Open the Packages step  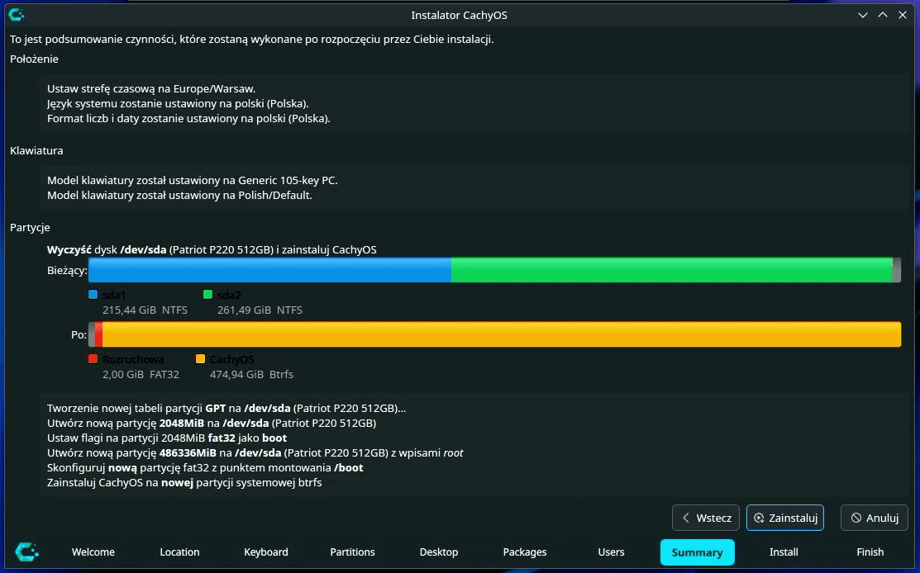pyautogui.click(x=525, y=552)
